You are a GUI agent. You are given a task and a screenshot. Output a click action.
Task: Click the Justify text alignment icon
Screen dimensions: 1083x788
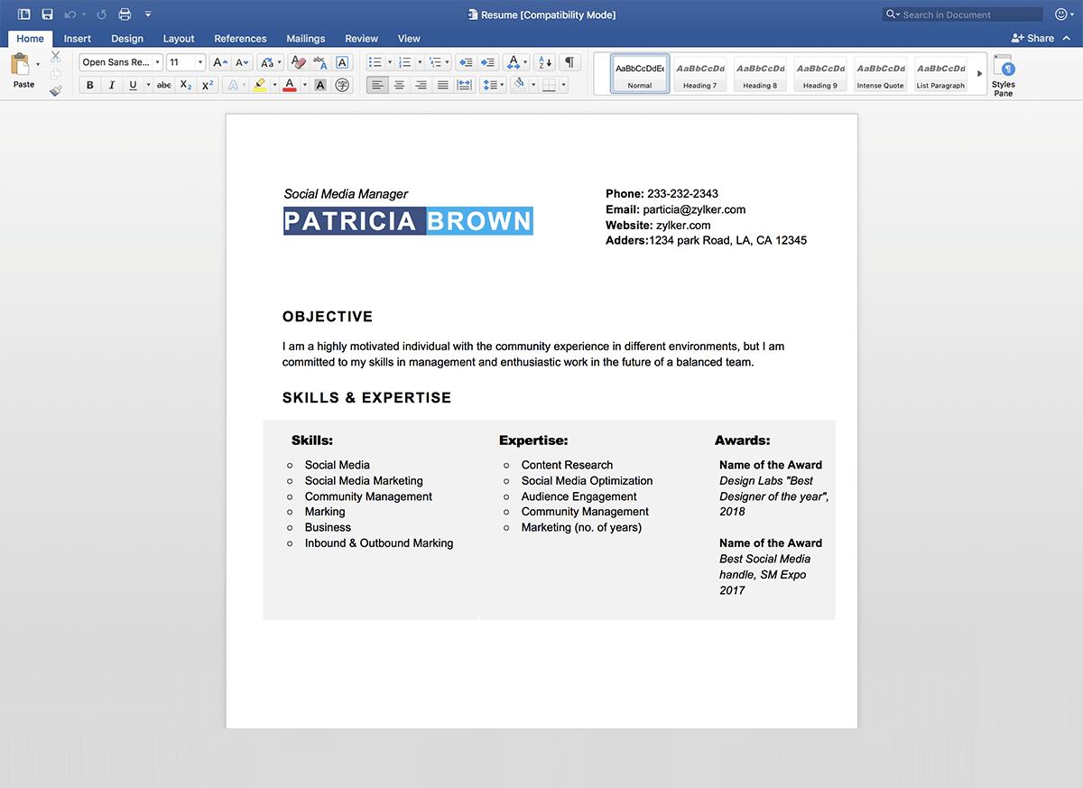[442, 85]
